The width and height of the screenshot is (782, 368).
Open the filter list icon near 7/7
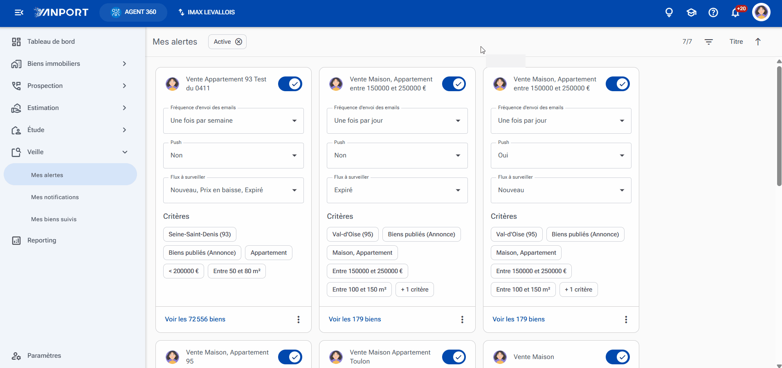point(709,42)
